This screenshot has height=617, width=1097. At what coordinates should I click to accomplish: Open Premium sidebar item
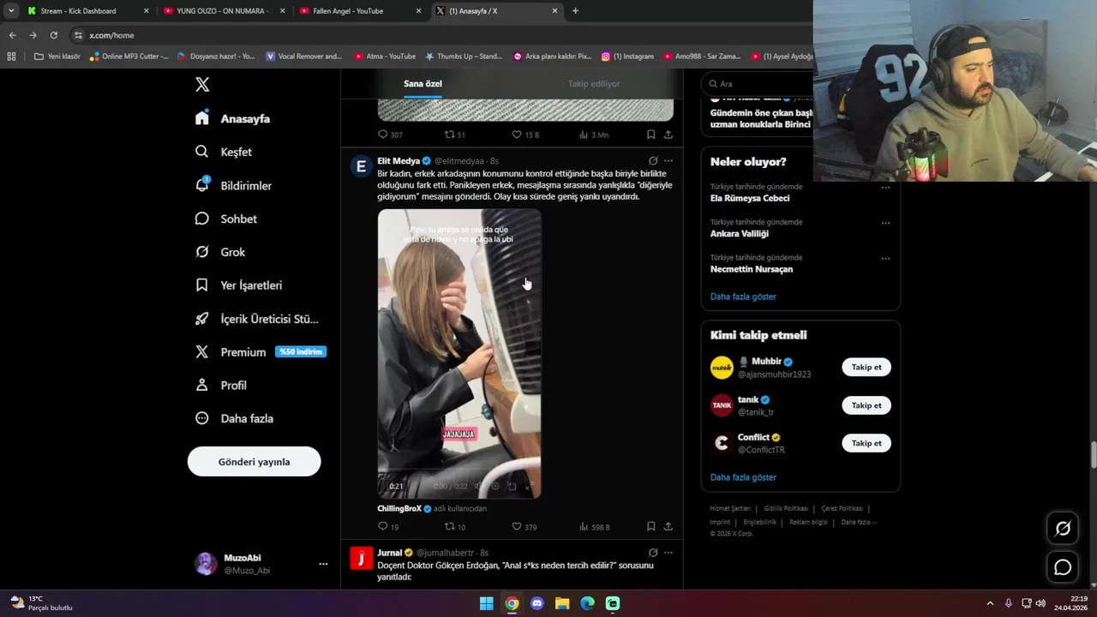click(260, 352)
